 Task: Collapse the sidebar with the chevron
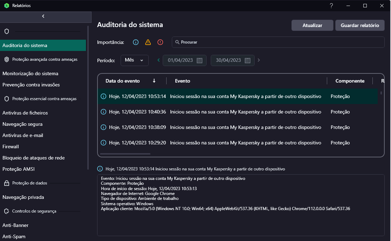(x=43, y=16)
